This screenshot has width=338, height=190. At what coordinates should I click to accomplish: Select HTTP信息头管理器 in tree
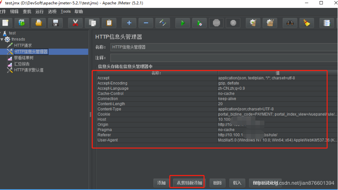(31, 51)
